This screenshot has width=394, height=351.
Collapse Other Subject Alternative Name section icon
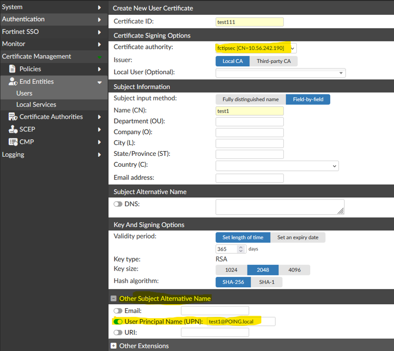[113, 299]
